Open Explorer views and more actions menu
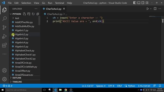The height and width of the screenshot is (92, 164). coord(36,9)
